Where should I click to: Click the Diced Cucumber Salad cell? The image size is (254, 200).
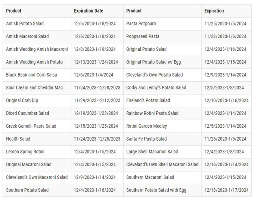click(27, 113)
